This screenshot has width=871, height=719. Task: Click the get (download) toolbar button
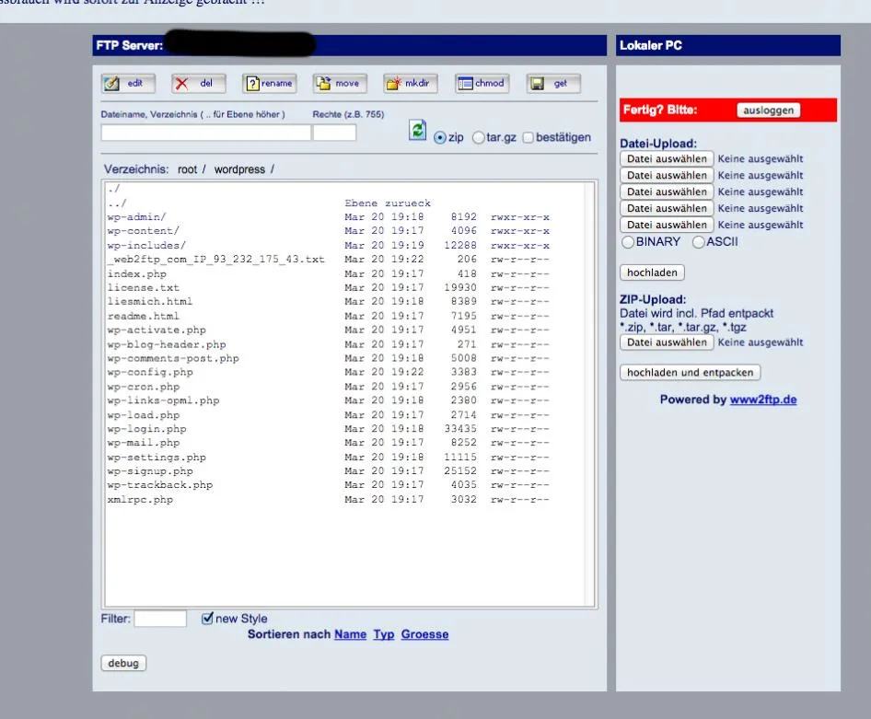(x=553, y=83)
